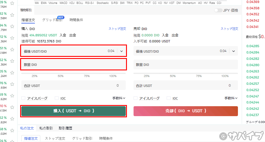
Task: Click 出金 next to the DIO balance
Action: [x=175, y=35]
